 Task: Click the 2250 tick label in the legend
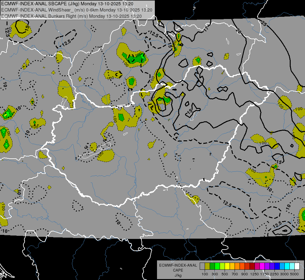(274, 274)
